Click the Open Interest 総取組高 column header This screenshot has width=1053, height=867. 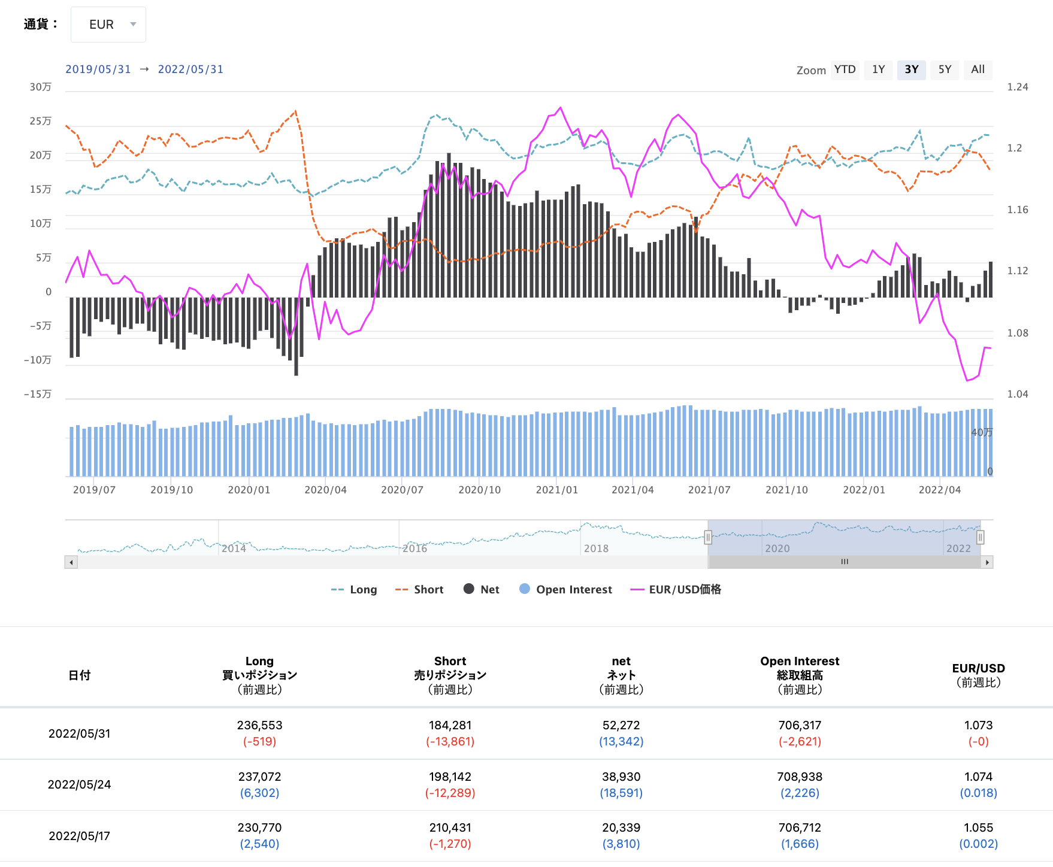[800, 675]
